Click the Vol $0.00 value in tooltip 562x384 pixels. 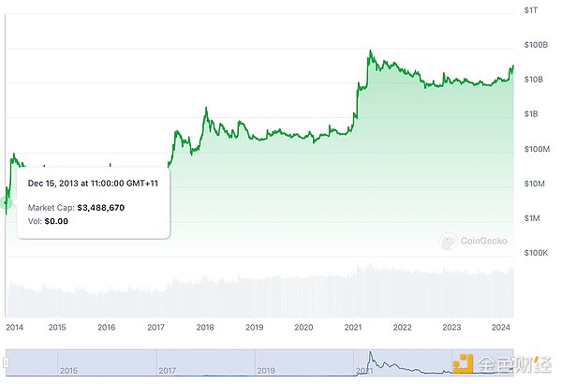55,221
